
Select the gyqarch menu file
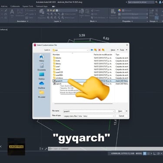click(x=90, y=81)
